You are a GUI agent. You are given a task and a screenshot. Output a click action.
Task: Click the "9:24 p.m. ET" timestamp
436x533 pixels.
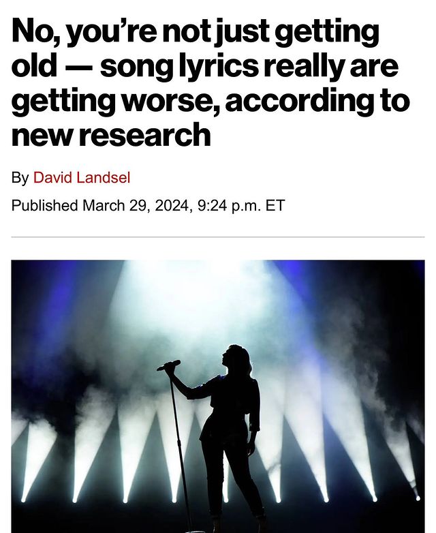pos(240,206)
